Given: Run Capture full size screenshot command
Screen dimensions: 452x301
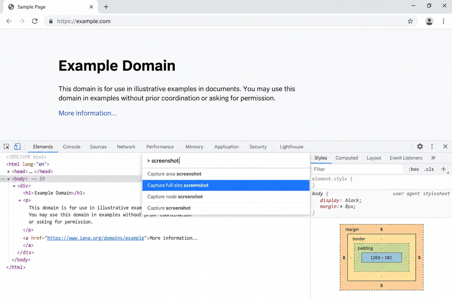Looking at the screenshot, I should pos(226,185).
